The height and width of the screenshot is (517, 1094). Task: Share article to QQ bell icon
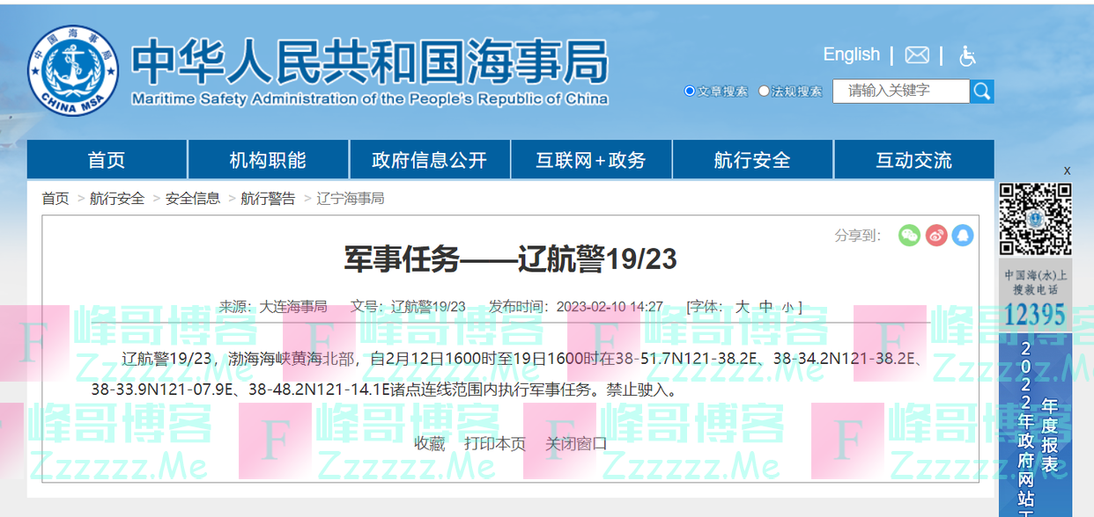point(963,235)
